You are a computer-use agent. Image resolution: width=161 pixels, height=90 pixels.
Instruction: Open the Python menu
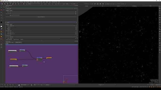pos(47,2)
